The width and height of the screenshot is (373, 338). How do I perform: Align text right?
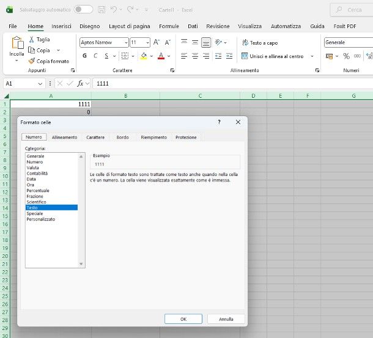click(x=206, y=56)
